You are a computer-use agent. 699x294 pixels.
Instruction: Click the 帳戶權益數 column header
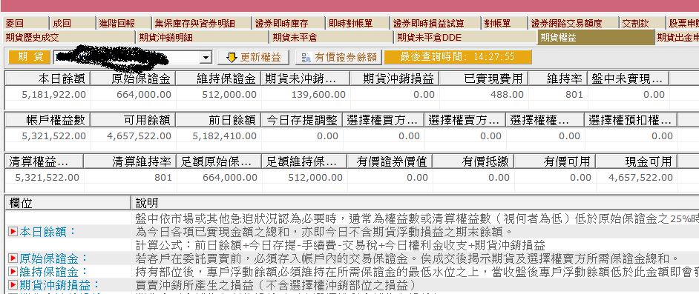point(47,120)
